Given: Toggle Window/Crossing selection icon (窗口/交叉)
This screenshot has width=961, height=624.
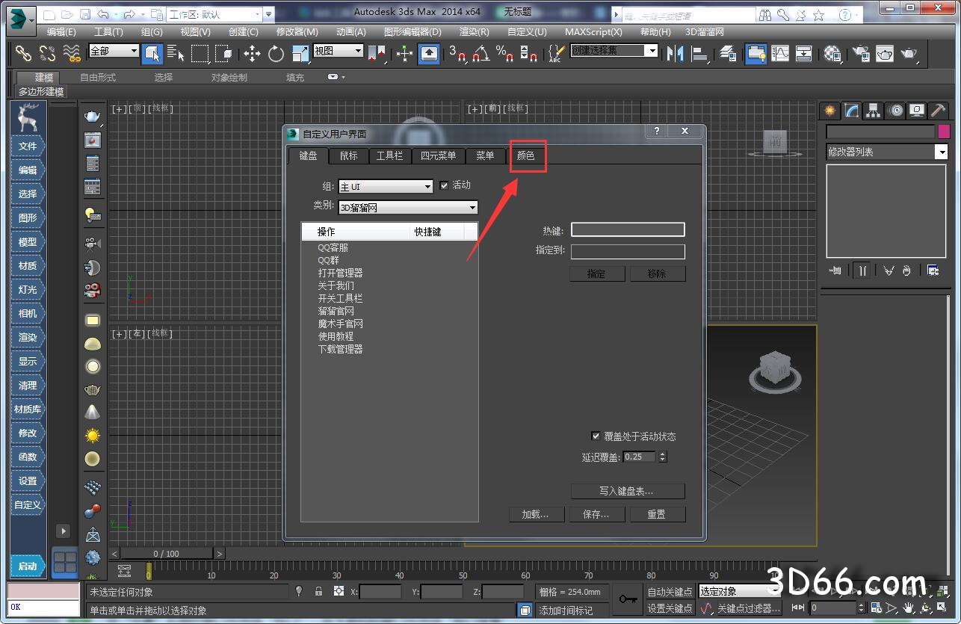Looking at the screenshot, I should click(x=224, y=53).
